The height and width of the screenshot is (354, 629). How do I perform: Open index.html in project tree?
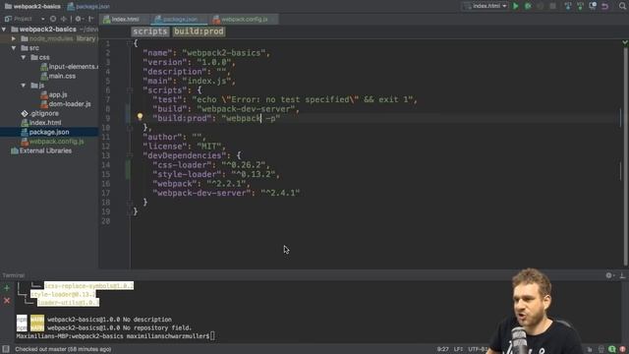[41, 123]
